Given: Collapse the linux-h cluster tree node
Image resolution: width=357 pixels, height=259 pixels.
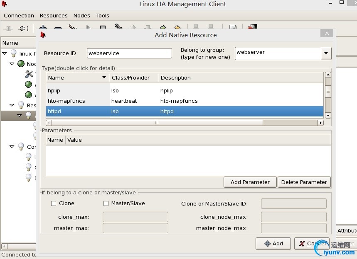Looking at the screenshot, I should click(4, 53).
